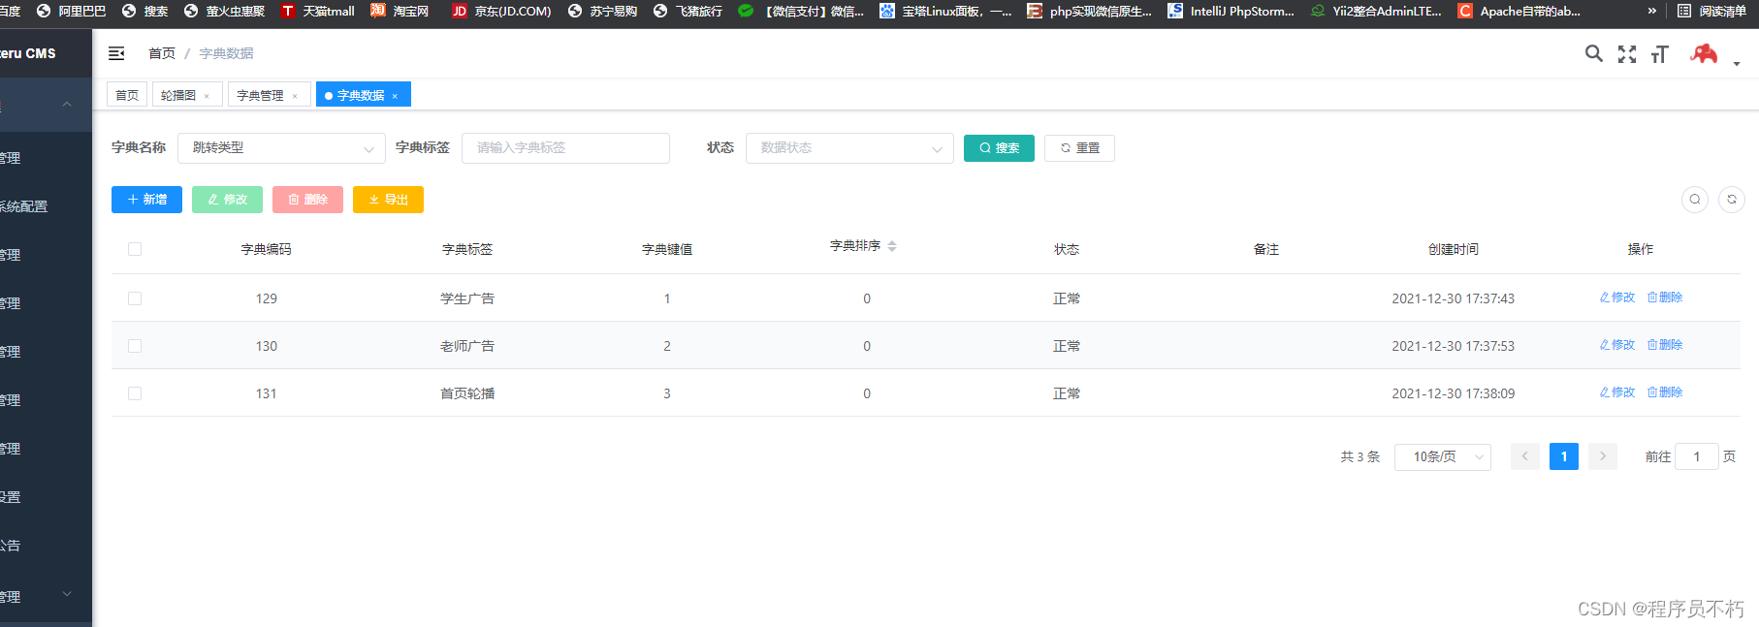Open IntelliJ PhpStorm bookmark
The height and width of the screenshot is (627, 1759).
[1231, 12]
